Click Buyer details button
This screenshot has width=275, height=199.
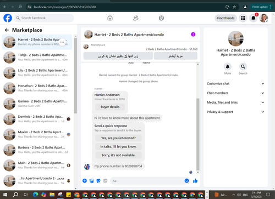coord(110,107)
